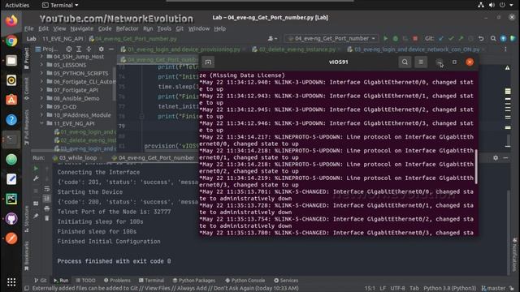Viewport: 520px width, 292px height.
Task: Click master branch in status bar
Action: (x=494, y=289)
